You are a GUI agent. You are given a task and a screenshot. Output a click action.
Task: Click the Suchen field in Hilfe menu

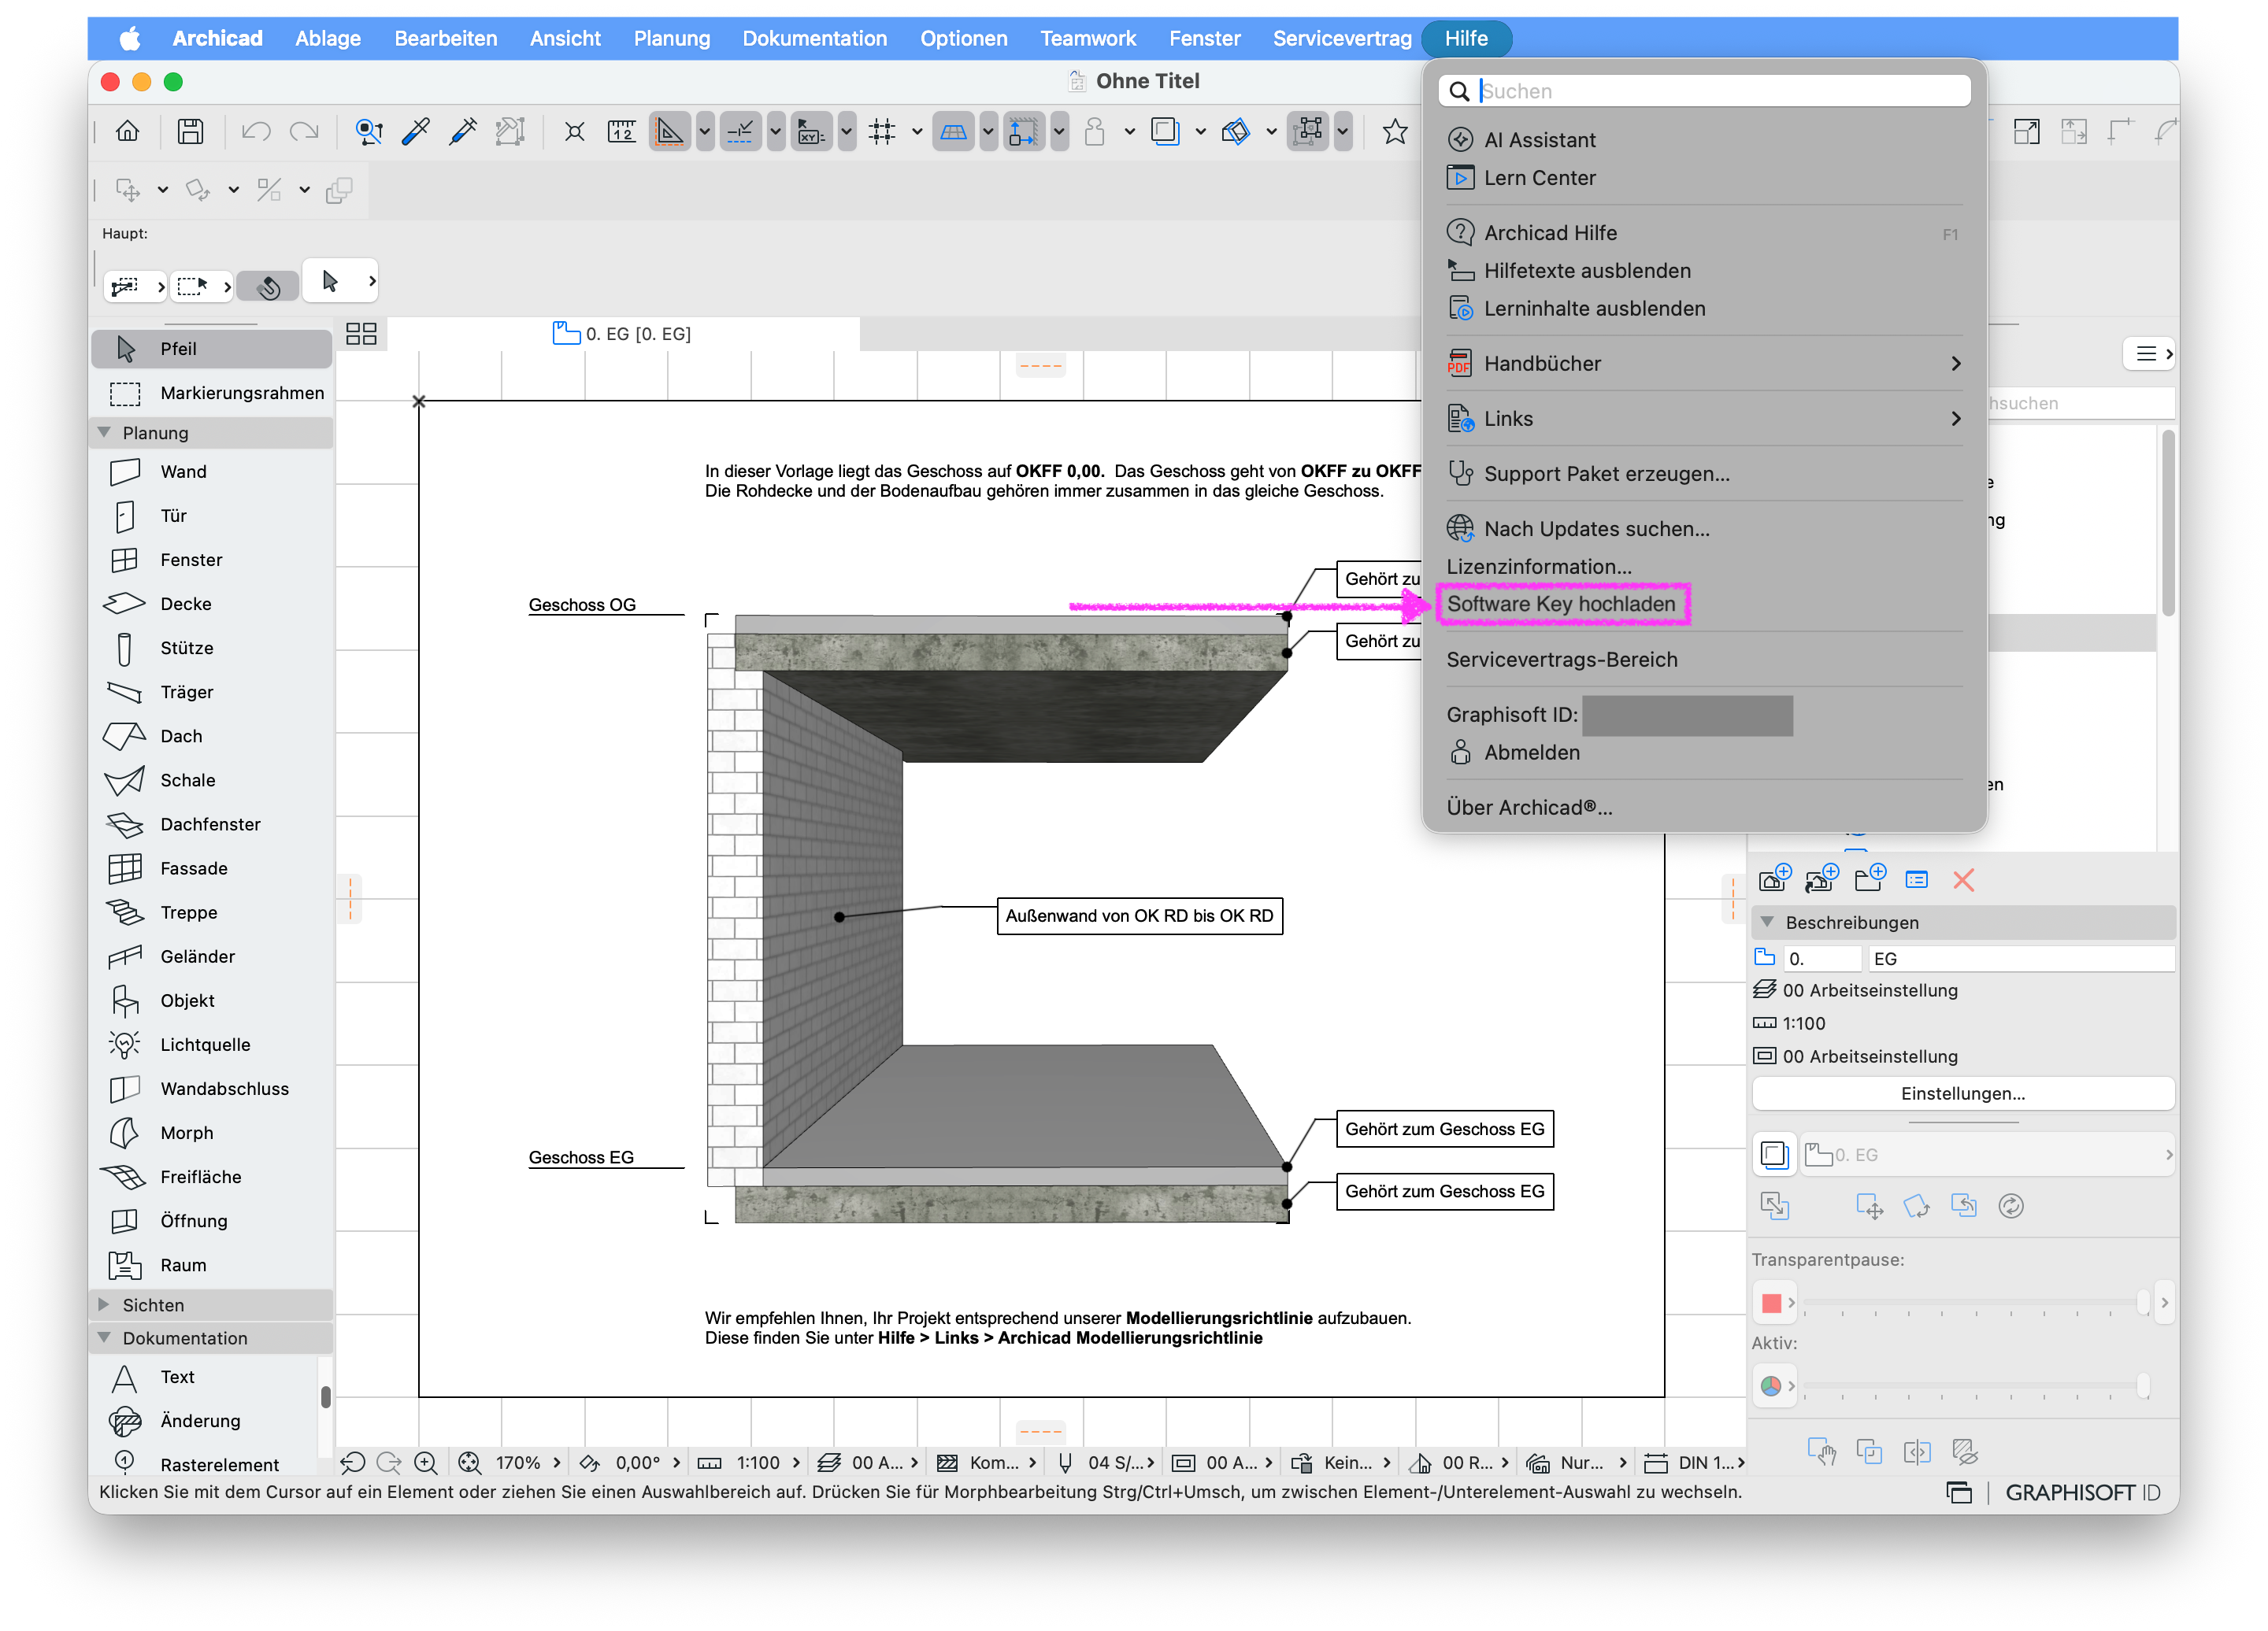pyautogui.click(x=1704, y=91)
